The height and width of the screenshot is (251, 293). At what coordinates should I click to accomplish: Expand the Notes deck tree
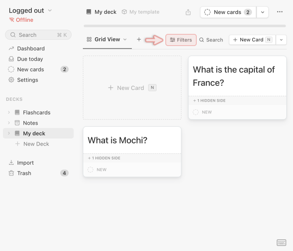tap(9, 123)
